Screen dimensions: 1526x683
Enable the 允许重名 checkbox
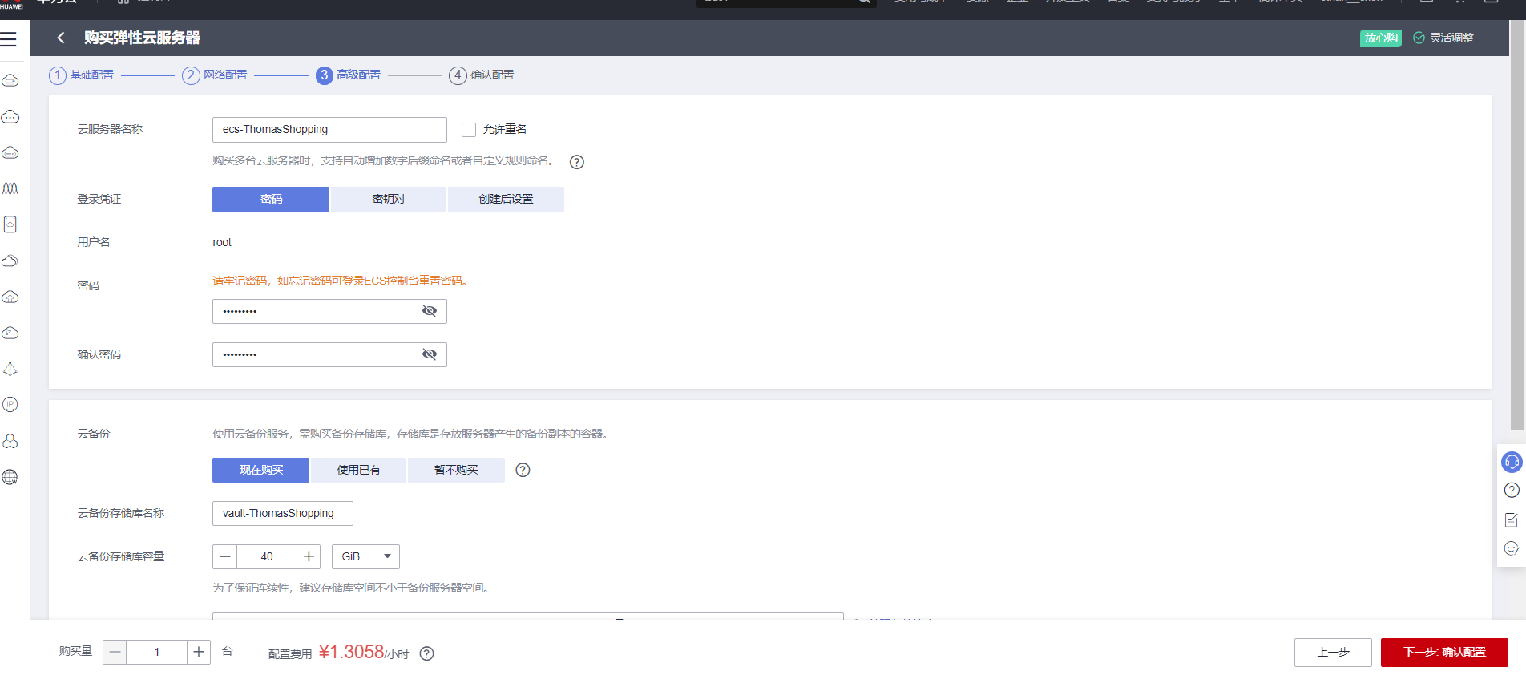(x=469, y=130)
